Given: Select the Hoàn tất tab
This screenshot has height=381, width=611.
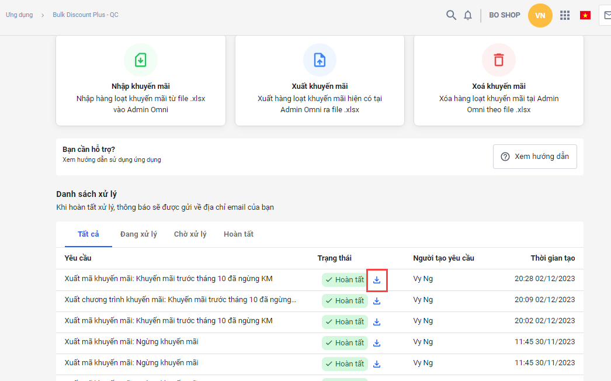Looking at the screenshot, I should pyautogui.click(x=238, y=234).
